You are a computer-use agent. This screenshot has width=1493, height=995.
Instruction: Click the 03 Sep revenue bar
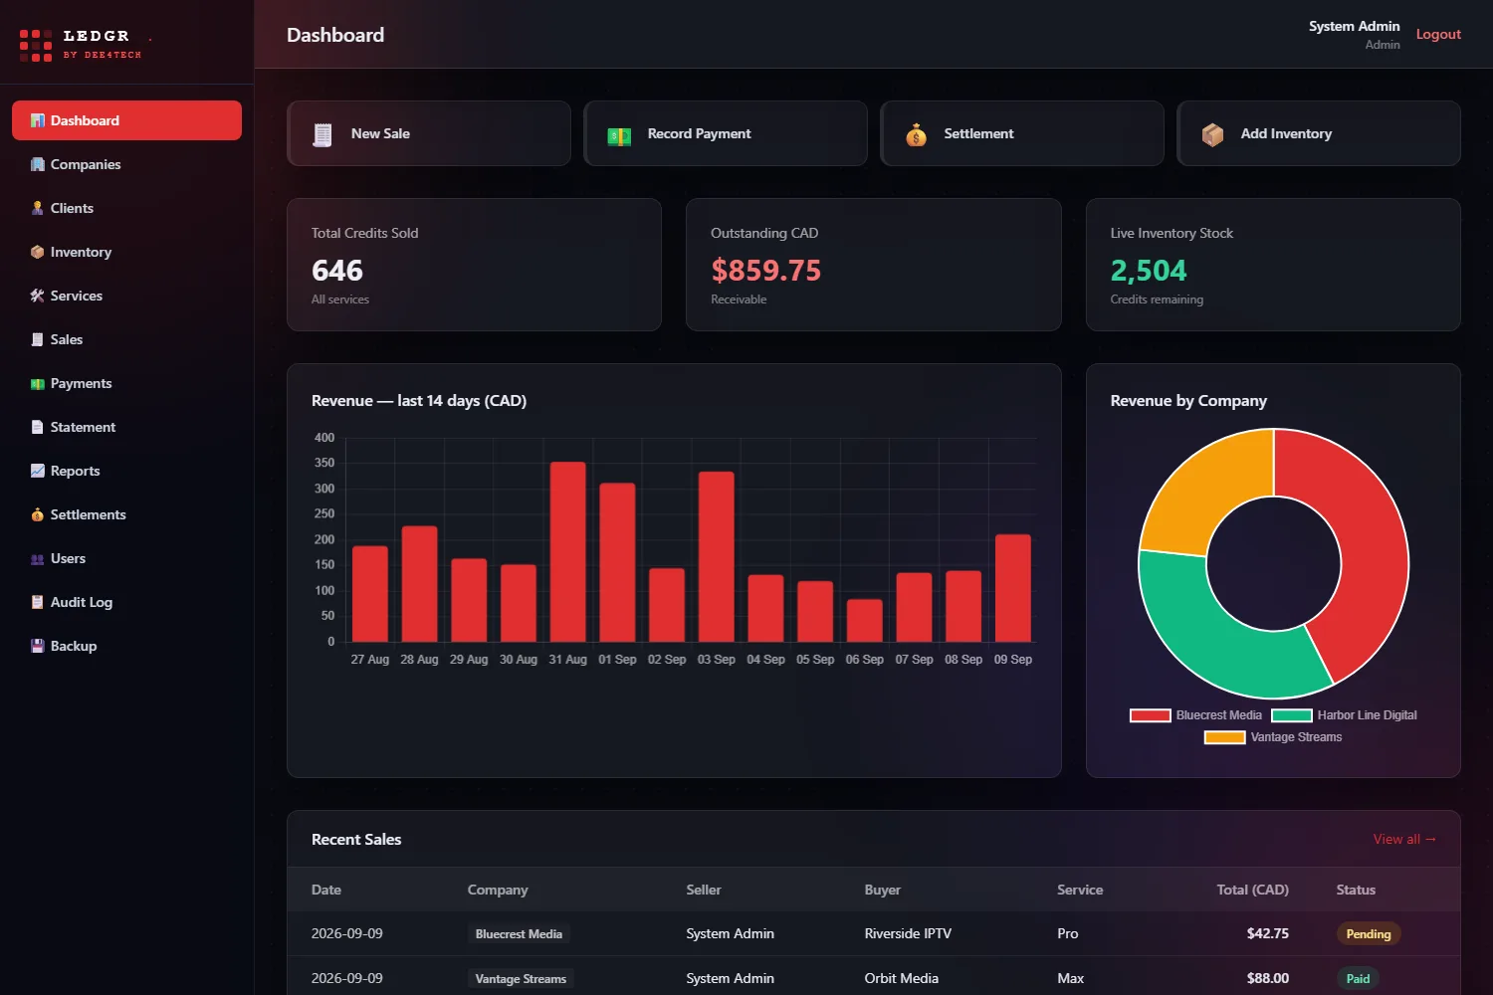click(x=717, y=557)
